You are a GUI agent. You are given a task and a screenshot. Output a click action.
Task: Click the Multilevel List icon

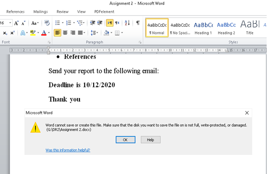[x=80, y=23]
